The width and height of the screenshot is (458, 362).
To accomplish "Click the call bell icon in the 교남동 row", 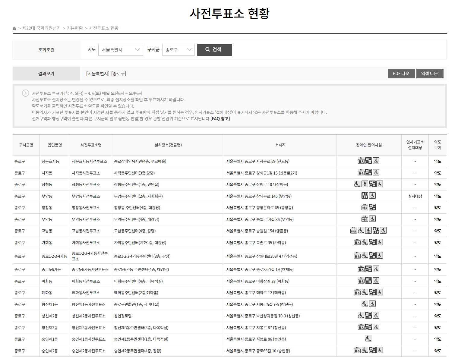I will point(368,231).
